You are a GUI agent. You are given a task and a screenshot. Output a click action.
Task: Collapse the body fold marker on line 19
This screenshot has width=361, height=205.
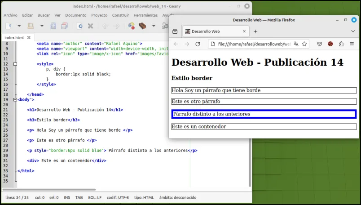15,100
